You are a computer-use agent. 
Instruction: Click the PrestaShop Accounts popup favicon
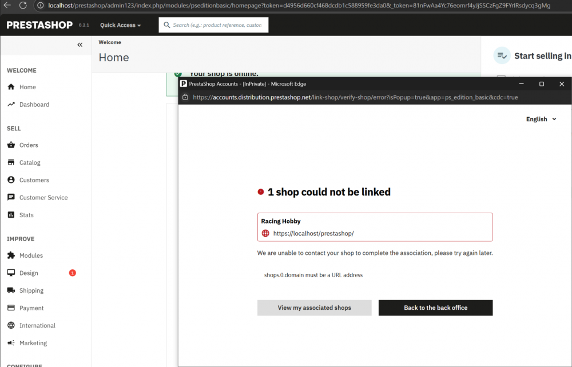184,84
